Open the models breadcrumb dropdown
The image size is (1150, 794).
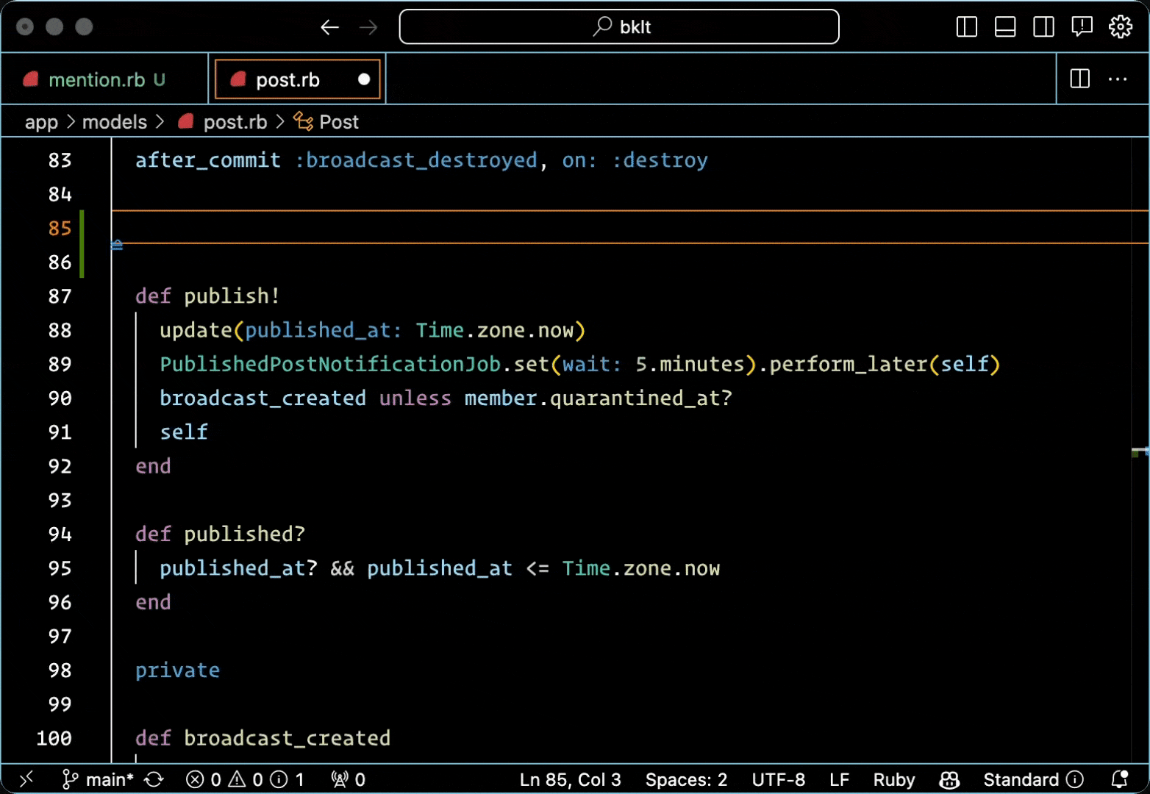(x=115, y=121)
